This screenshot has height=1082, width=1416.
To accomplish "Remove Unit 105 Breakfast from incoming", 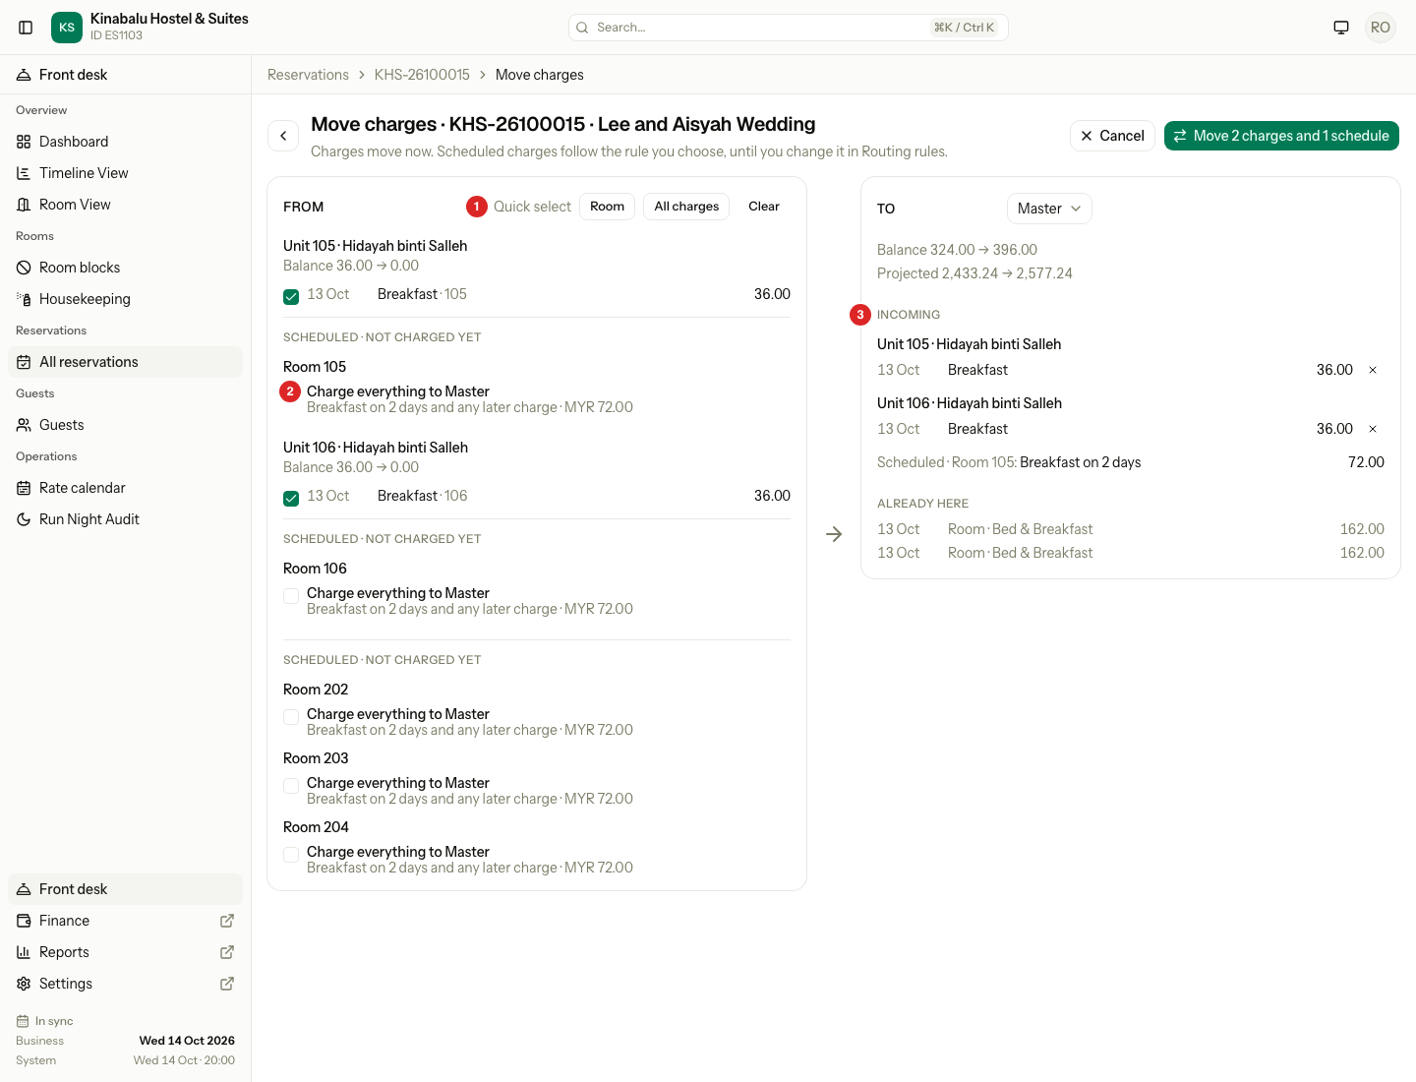I will (x=1373, y=370).
